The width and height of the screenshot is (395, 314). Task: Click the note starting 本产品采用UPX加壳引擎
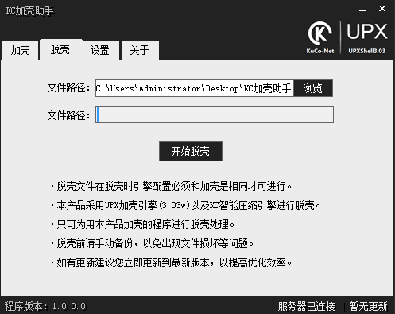(x=185, y=205)
